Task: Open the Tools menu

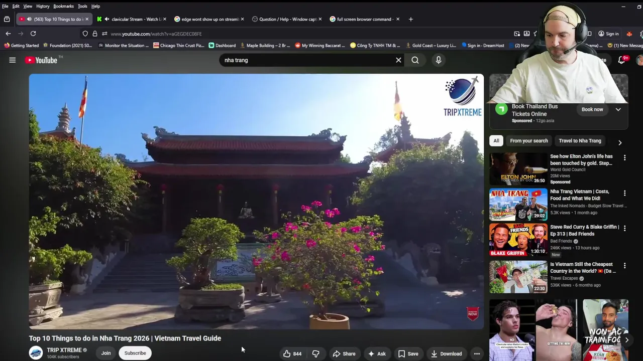Action: pyautogui.click(x=82, y=6)
